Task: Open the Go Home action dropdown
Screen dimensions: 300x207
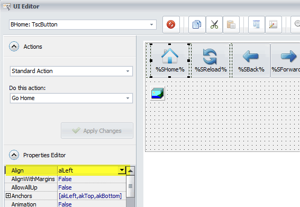Action: [x=128, y=98]
